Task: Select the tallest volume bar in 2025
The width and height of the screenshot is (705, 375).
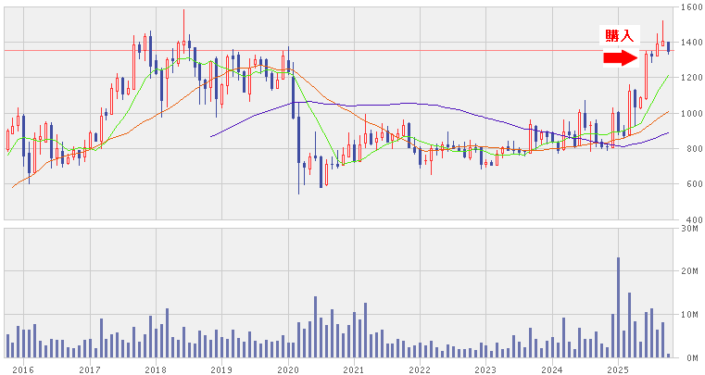Action: pos(618,306)
